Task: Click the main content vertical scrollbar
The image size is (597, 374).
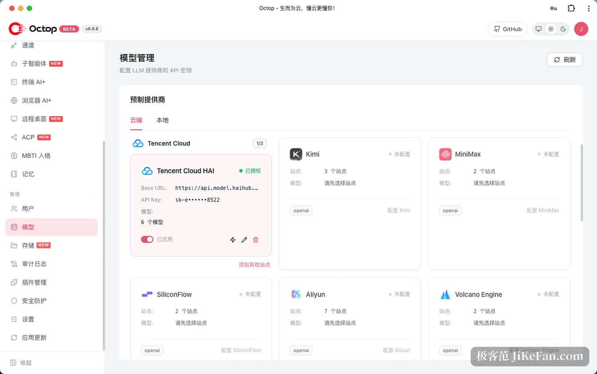Action: pos(582,182)
